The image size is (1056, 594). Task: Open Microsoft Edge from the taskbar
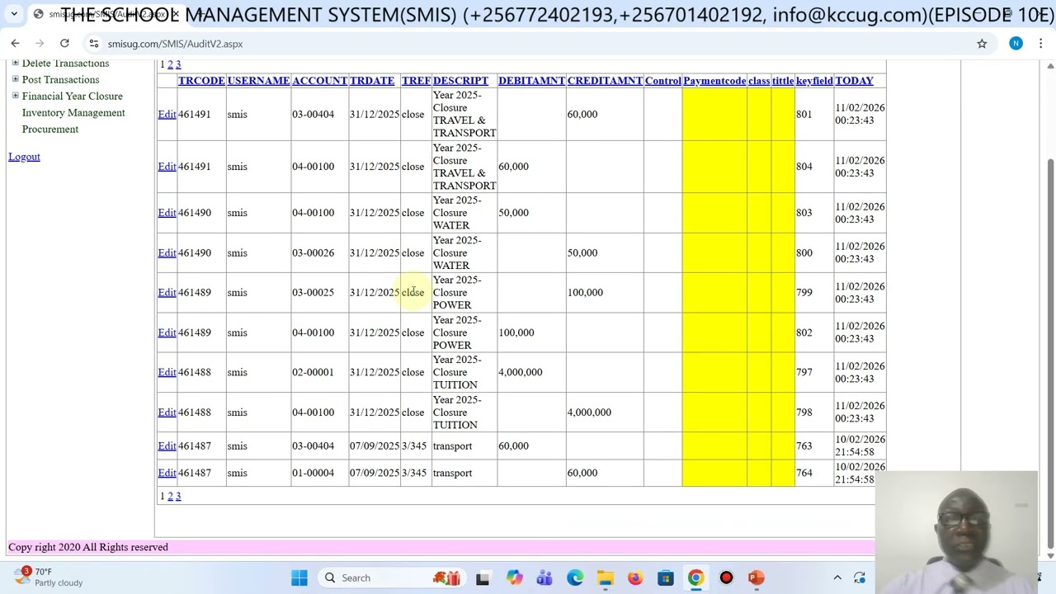(x=575, y=578)
